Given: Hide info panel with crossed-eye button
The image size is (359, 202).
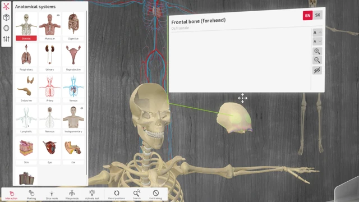Looking at the screenshot, I should coord(317,70).
